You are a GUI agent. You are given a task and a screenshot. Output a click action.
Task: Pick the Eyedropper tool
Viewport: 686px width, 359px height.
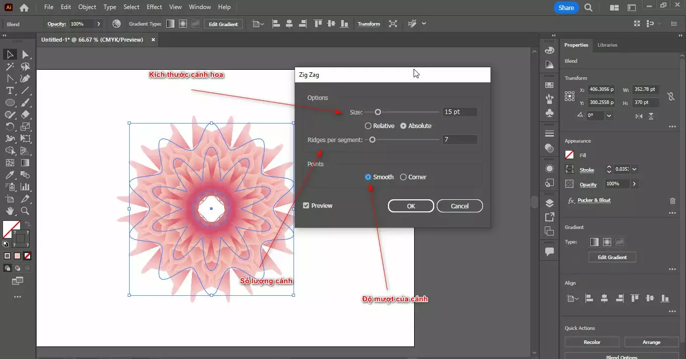click(x=10, y=175)
